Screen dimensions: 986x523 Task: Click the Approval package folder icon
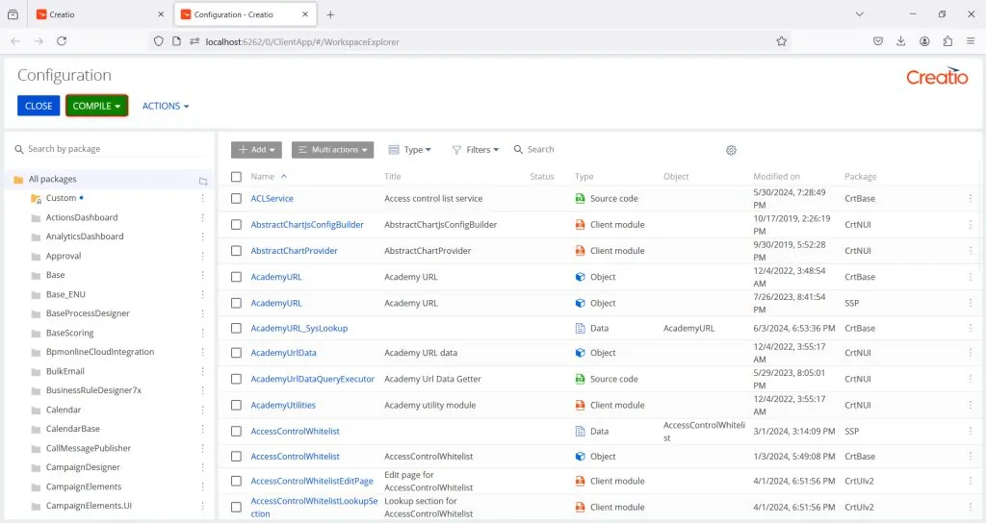[x=36, y=256]
